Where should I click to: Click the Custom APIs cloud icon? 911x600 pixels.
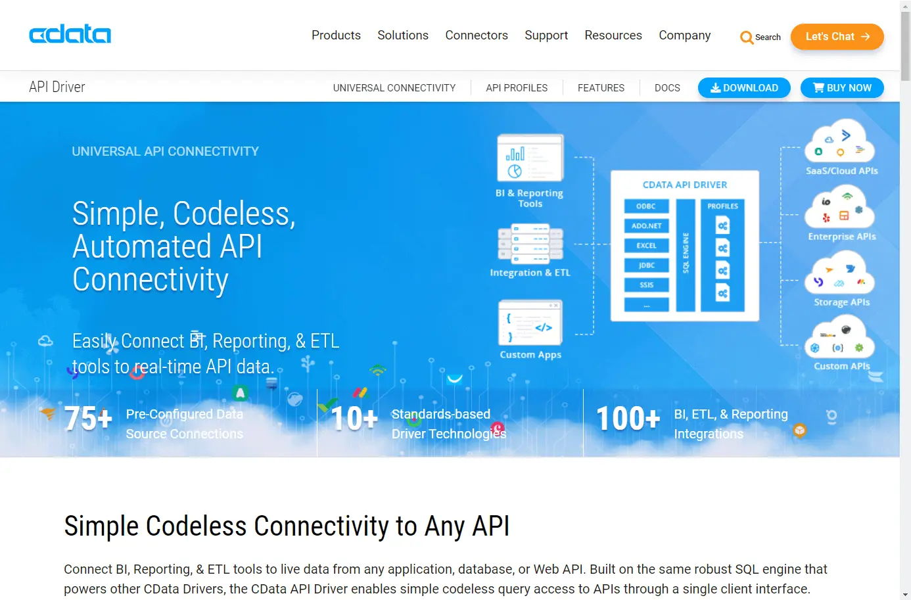(840, 338)
